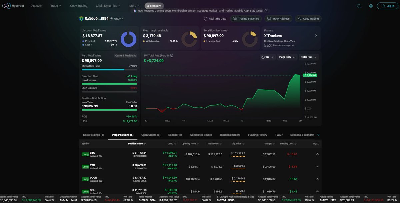The image size is (400, 203).
Task: Click the wallet avatar icon
Action: [x=81, y=19]
